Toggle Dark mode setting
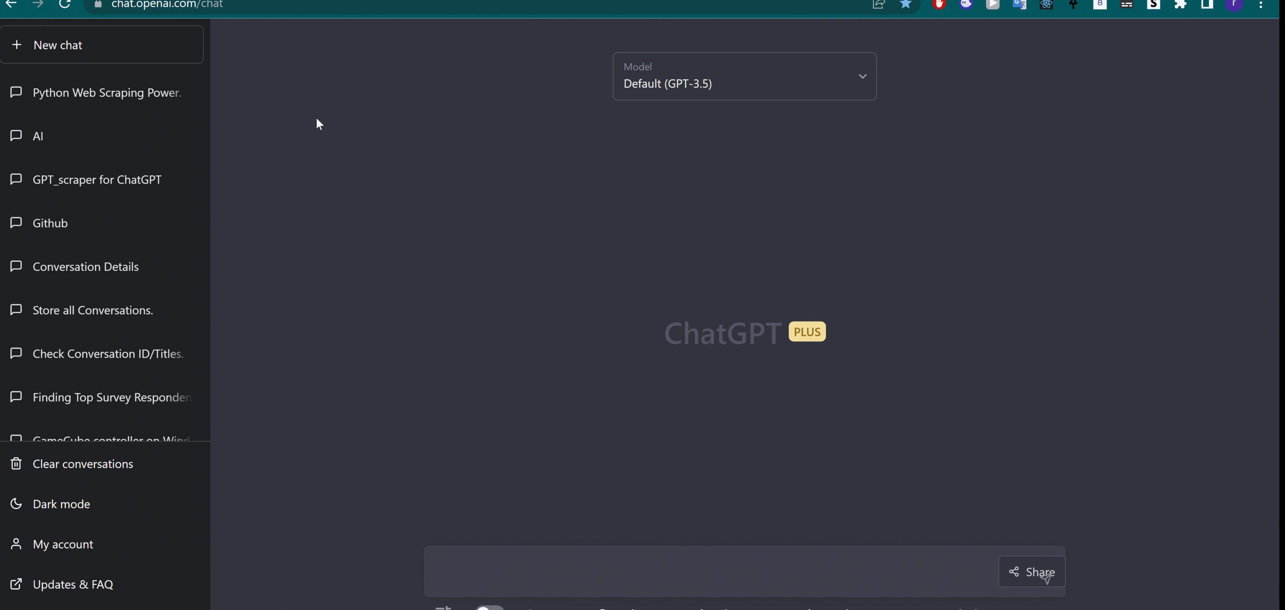Screen dimensions: 1285x610 pyautogui.click(x=61, y=503)
